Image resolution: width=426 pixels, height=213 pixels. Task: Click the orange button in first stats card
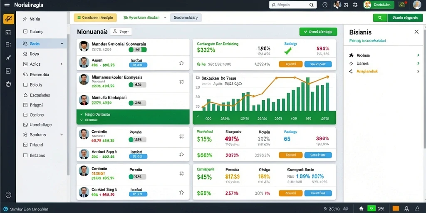pos(291,64)
